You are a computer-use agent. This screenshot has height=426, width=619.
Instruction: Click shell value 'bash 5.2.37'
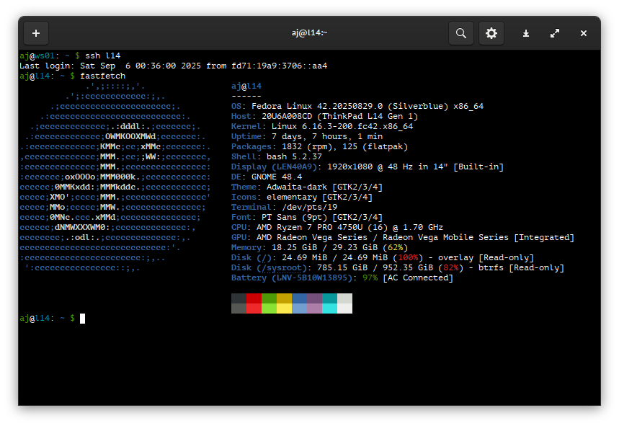(x=294, y=156)
